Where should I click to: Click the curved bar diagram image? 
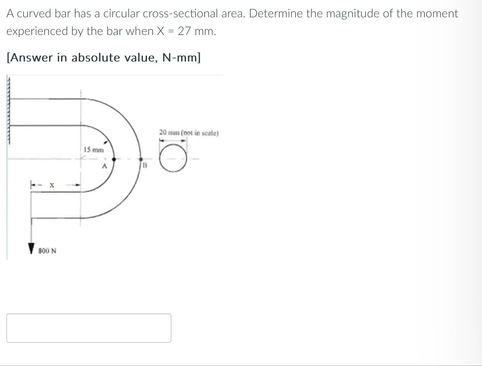[x=111, y=166]
